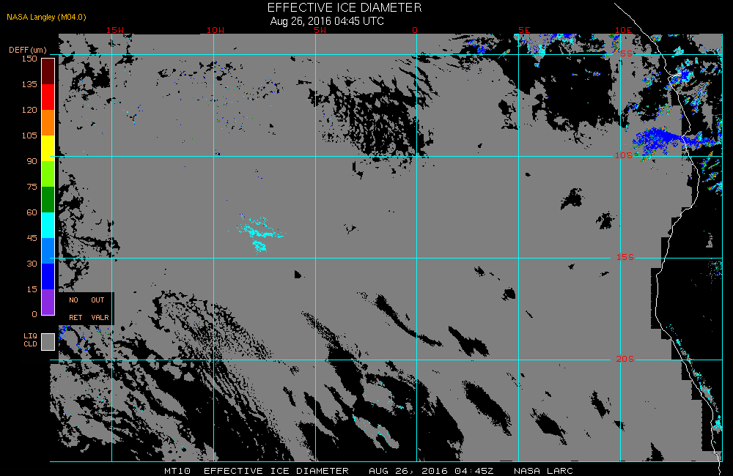
Task: Click the dark green 60-75 color band
Action: [x=48, y=200]
